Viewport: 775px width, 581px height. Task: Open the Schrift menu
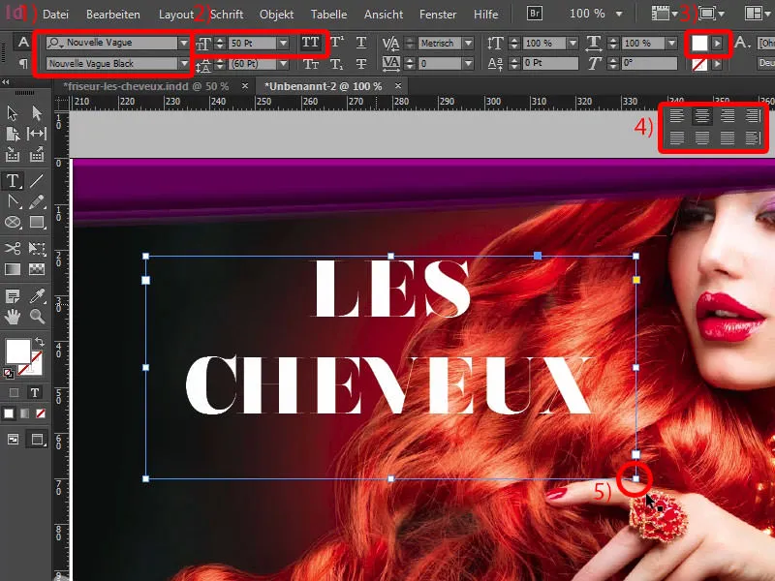tap(227, 15)
